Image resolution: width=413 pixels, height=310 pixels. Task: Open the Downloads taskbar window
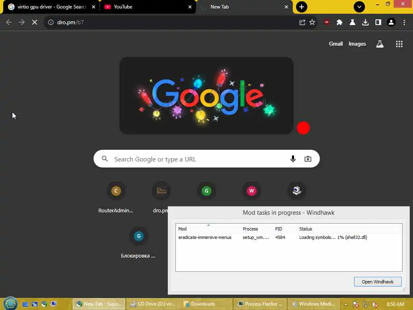coord(206,304)
